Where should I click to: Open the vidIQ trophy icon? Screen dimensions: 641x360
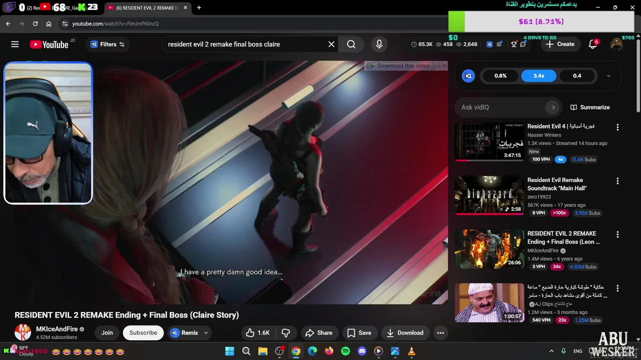coord(514,44)
